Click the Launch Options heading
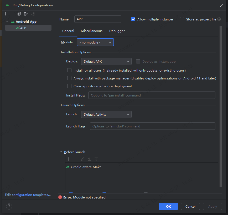 coord(72,105)
